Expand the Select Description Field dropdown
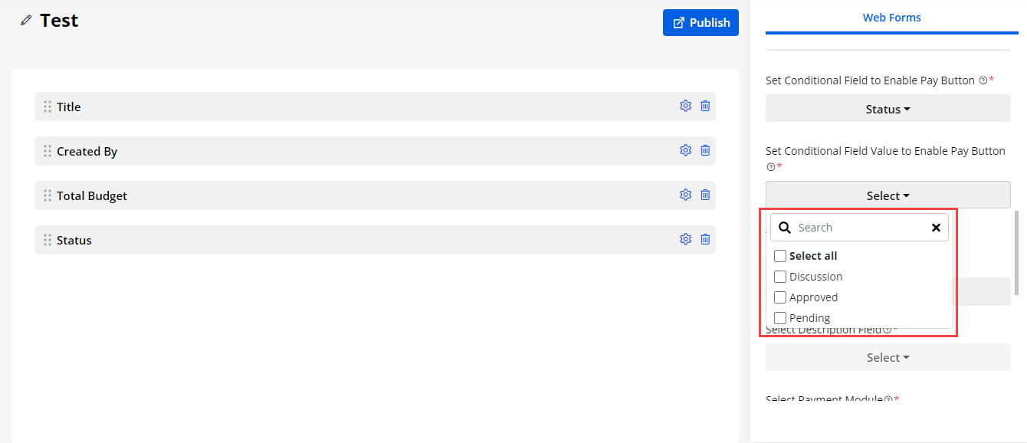1027x443 pixels. pyautogui.click(x=888, y=357)
